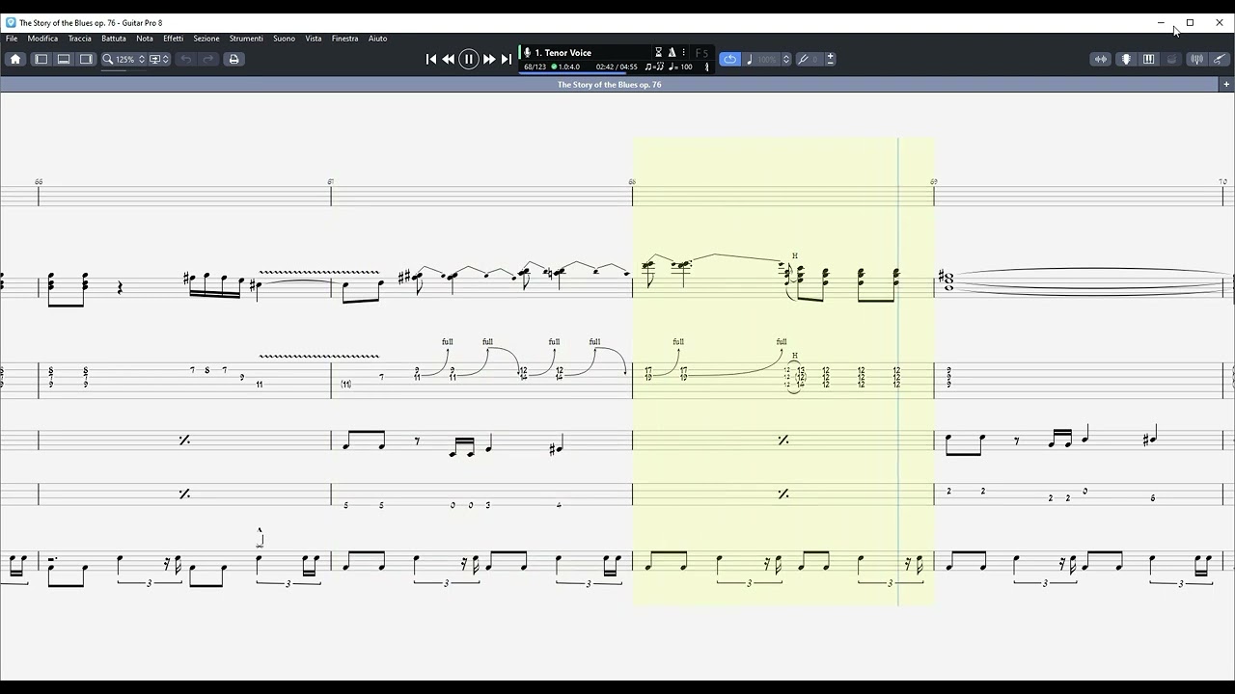Click the triplet feel indicator
This screenshot has height=694, width=1235.
(653, 67)
